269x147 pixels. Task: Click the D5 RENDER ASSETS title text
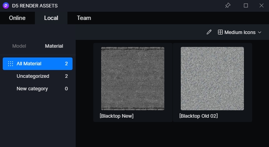click(x=35, y=5)
